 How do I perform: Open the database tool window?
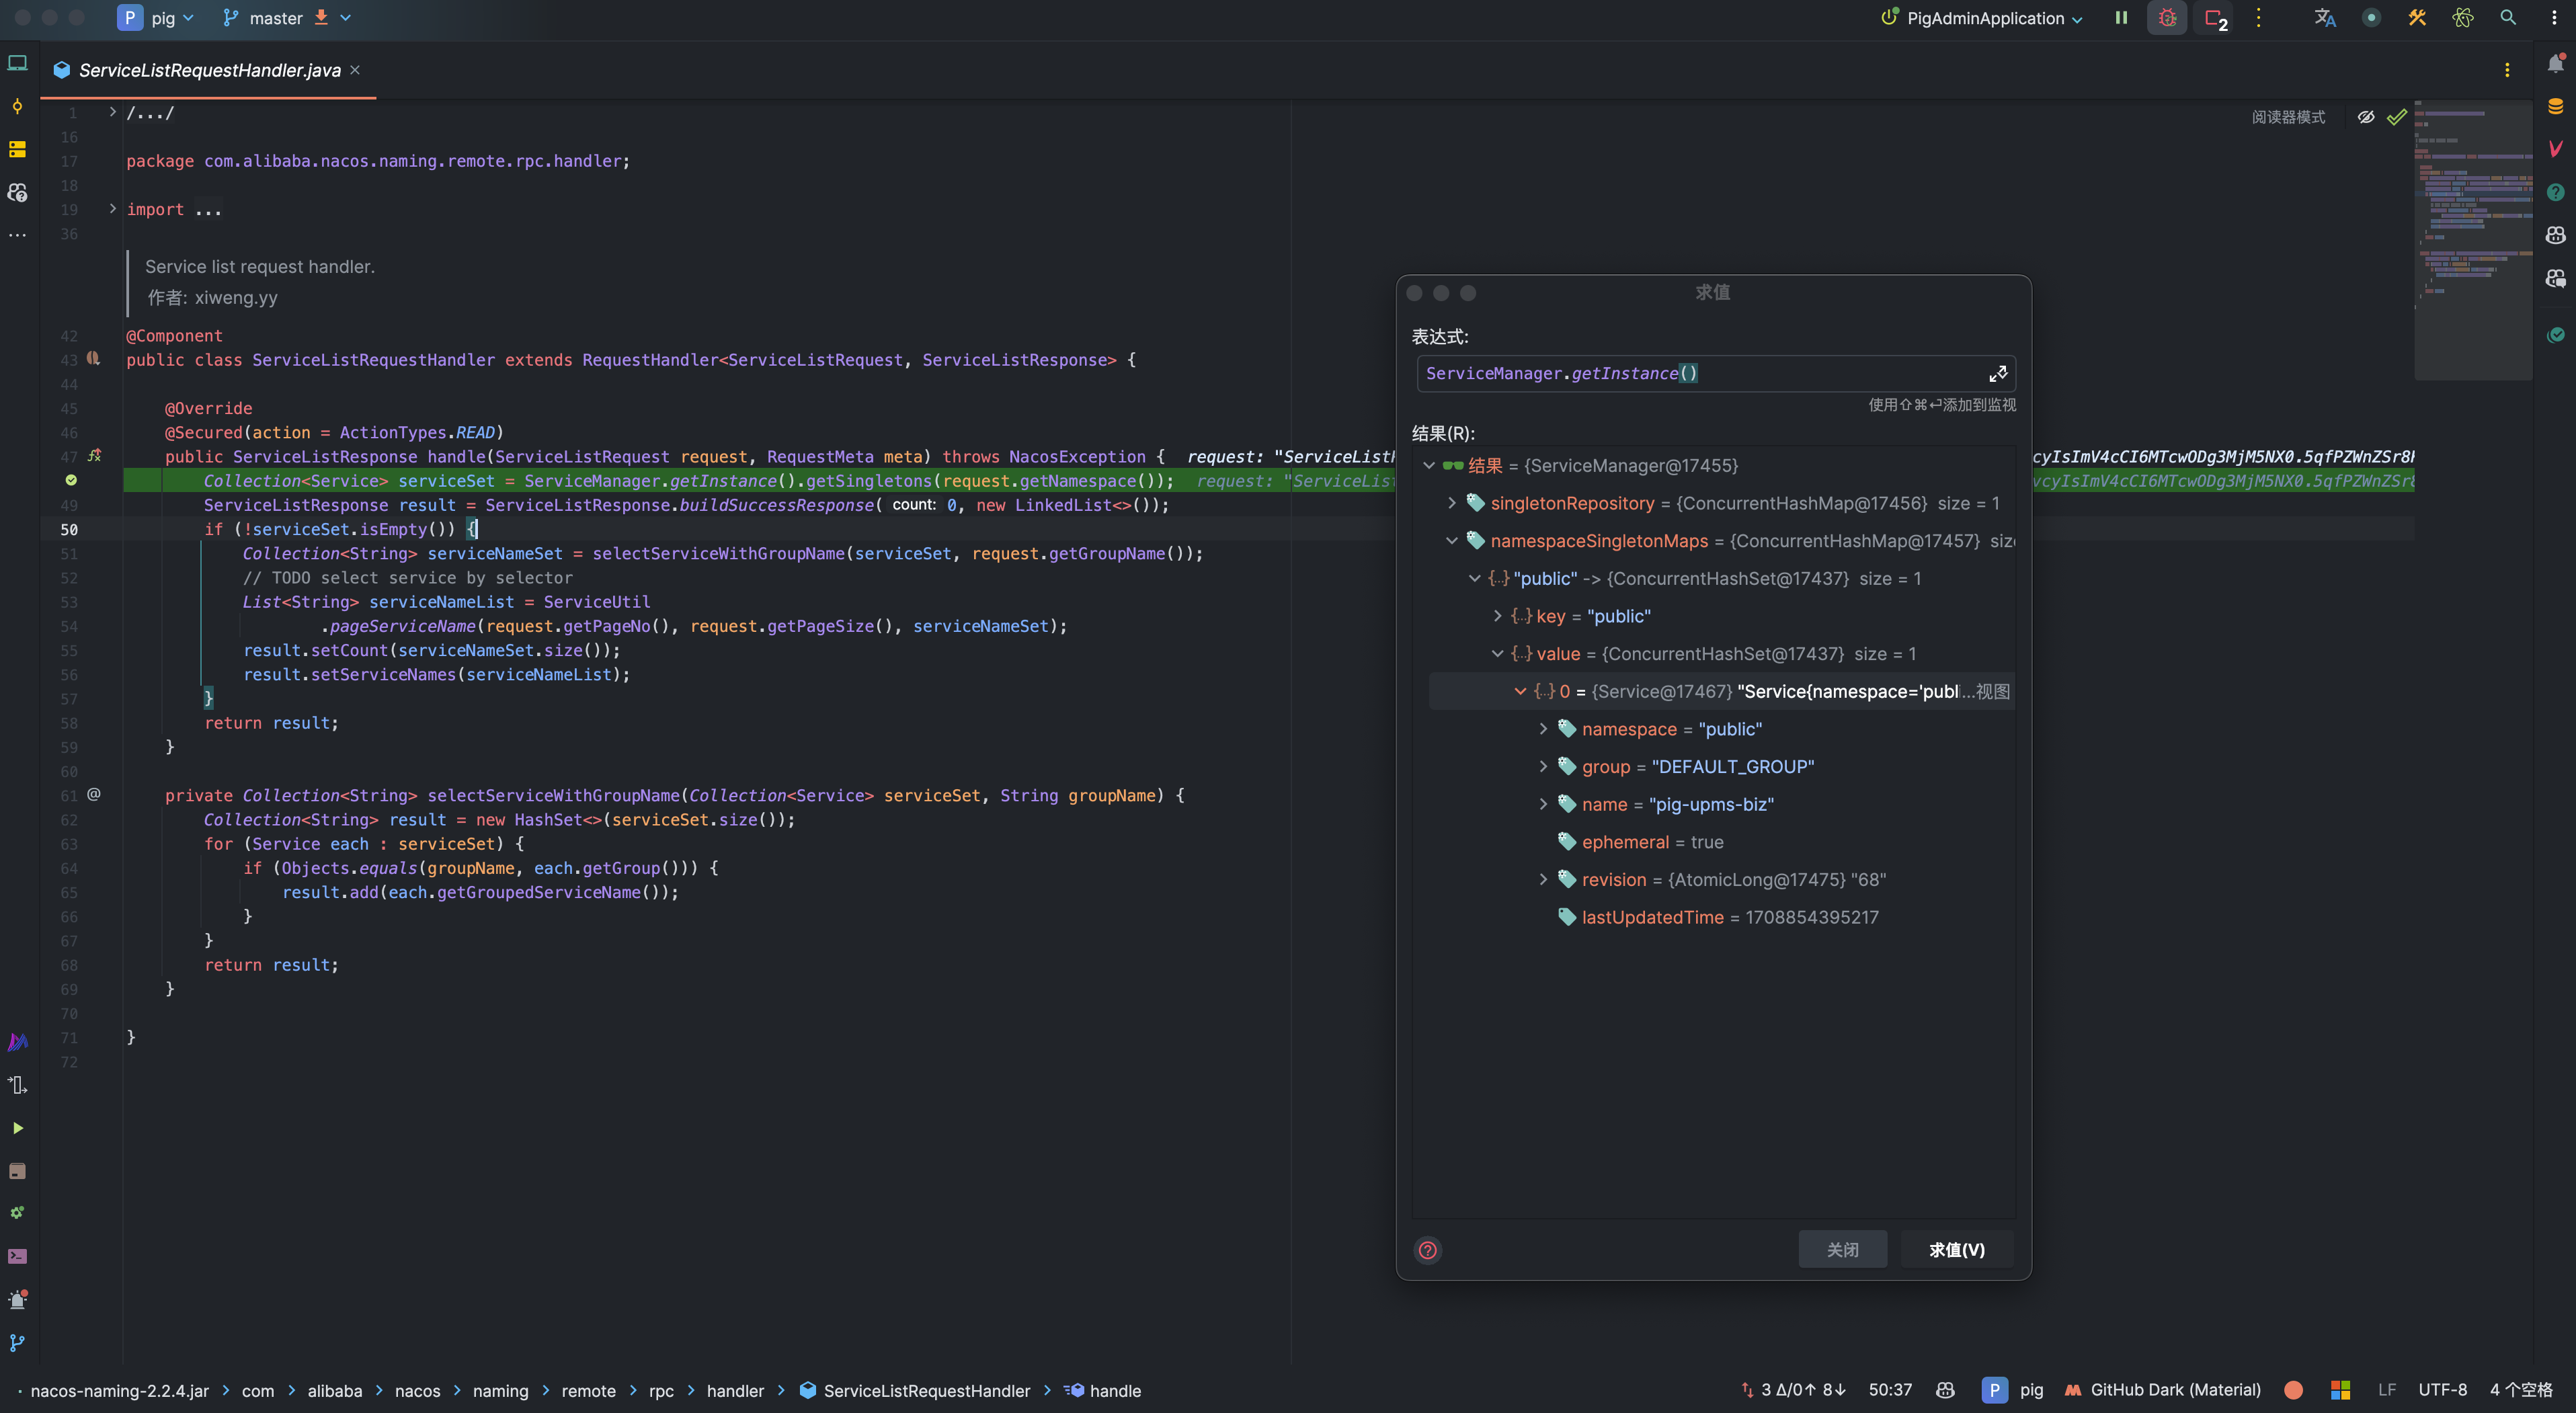tap(2555, 107)
